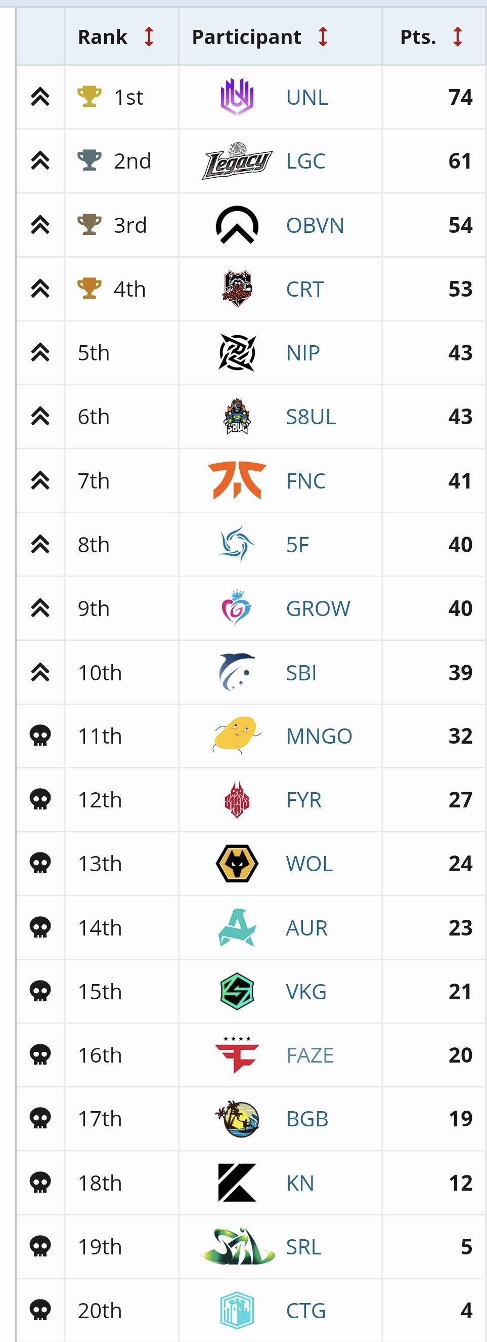Click the advance chevron icon in the 5th row

(x=40, y=353)
